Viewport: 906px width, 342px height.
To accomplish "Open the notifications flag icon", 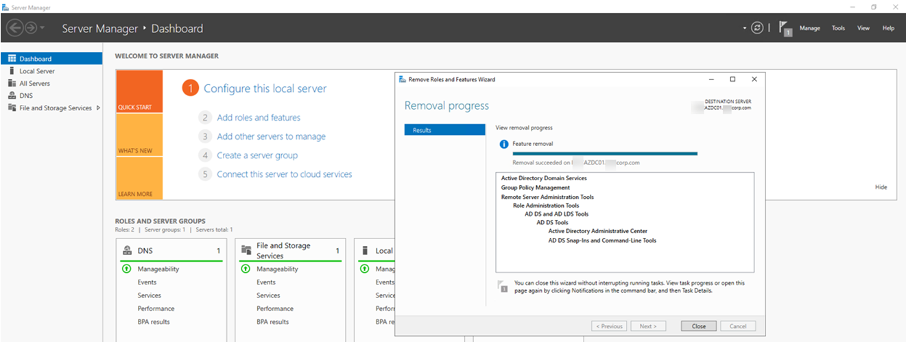I will 786,28.
